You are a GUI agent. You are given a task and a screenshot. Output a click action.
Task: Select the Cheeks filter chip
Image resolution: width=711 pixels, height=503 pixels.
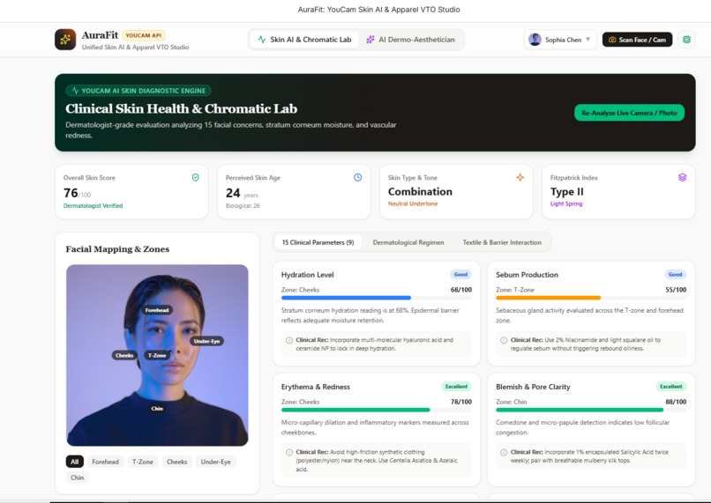176,462
